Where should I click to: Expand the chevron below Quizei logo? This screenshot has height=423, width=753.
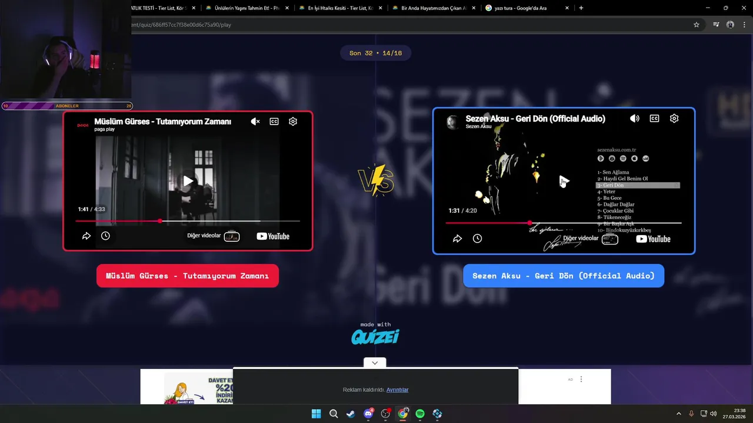pyautogui.click(x=375, y=363)
